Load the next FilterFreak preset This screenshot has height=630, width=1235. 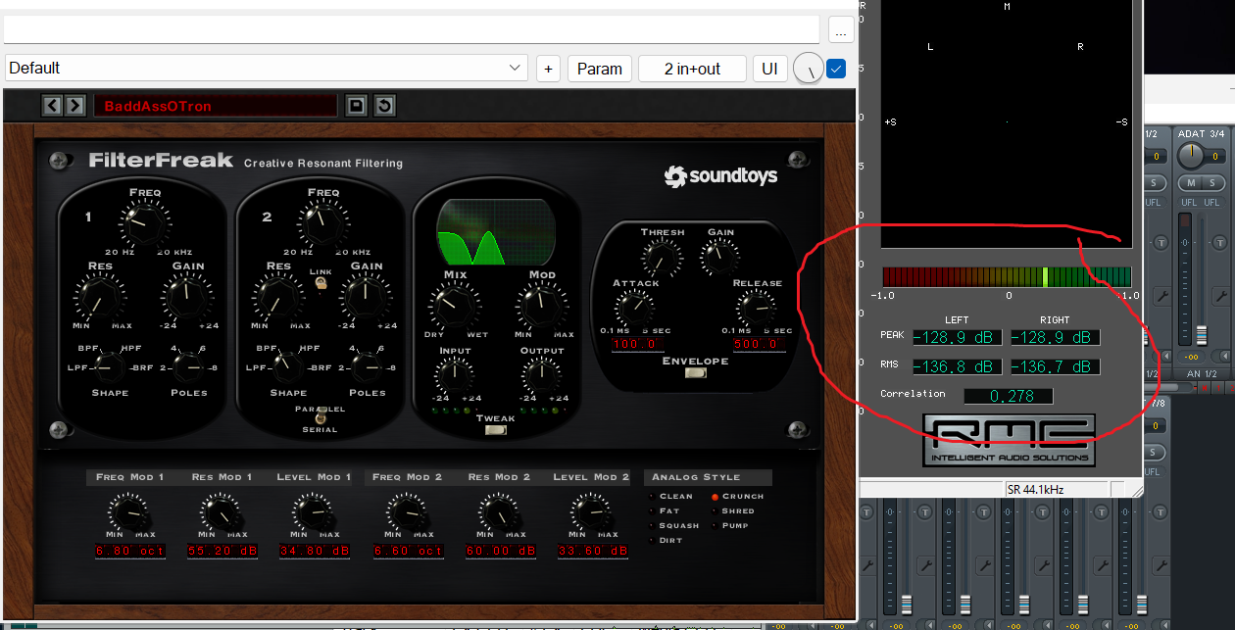[x=74, y=105]
